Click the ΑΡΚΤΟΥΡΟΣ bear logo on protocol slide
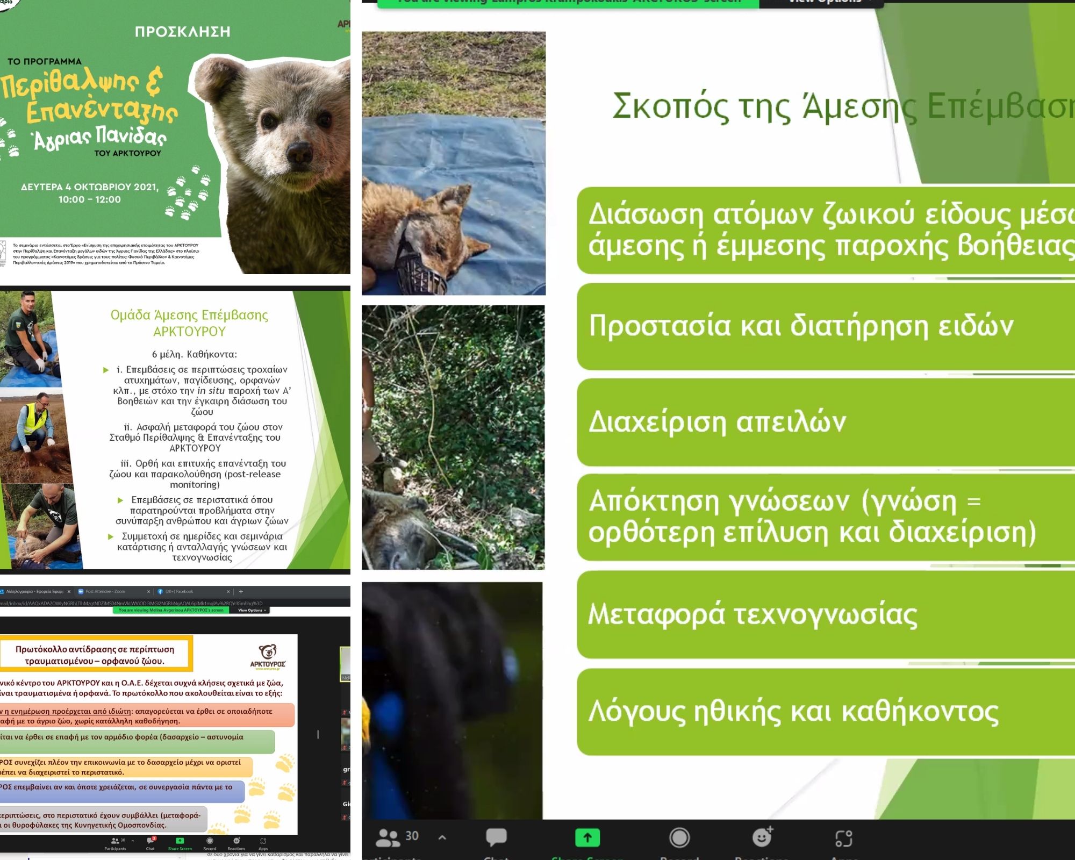This screenshot has height=860, width=1075. pyautogui.click(x=267, y=657)
